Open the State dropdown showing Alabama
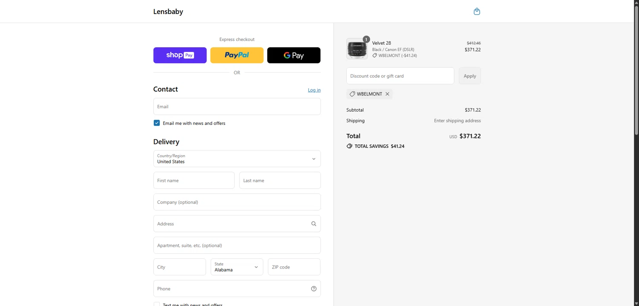The width and height of the screenshot is (639, 306). (237, 267)
